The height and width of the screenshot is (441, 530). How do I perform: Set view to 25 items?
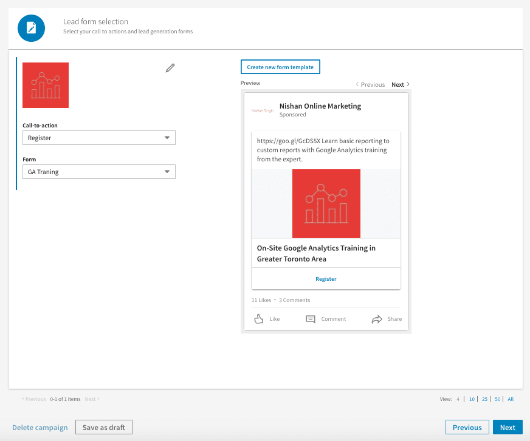coord(484,399)
